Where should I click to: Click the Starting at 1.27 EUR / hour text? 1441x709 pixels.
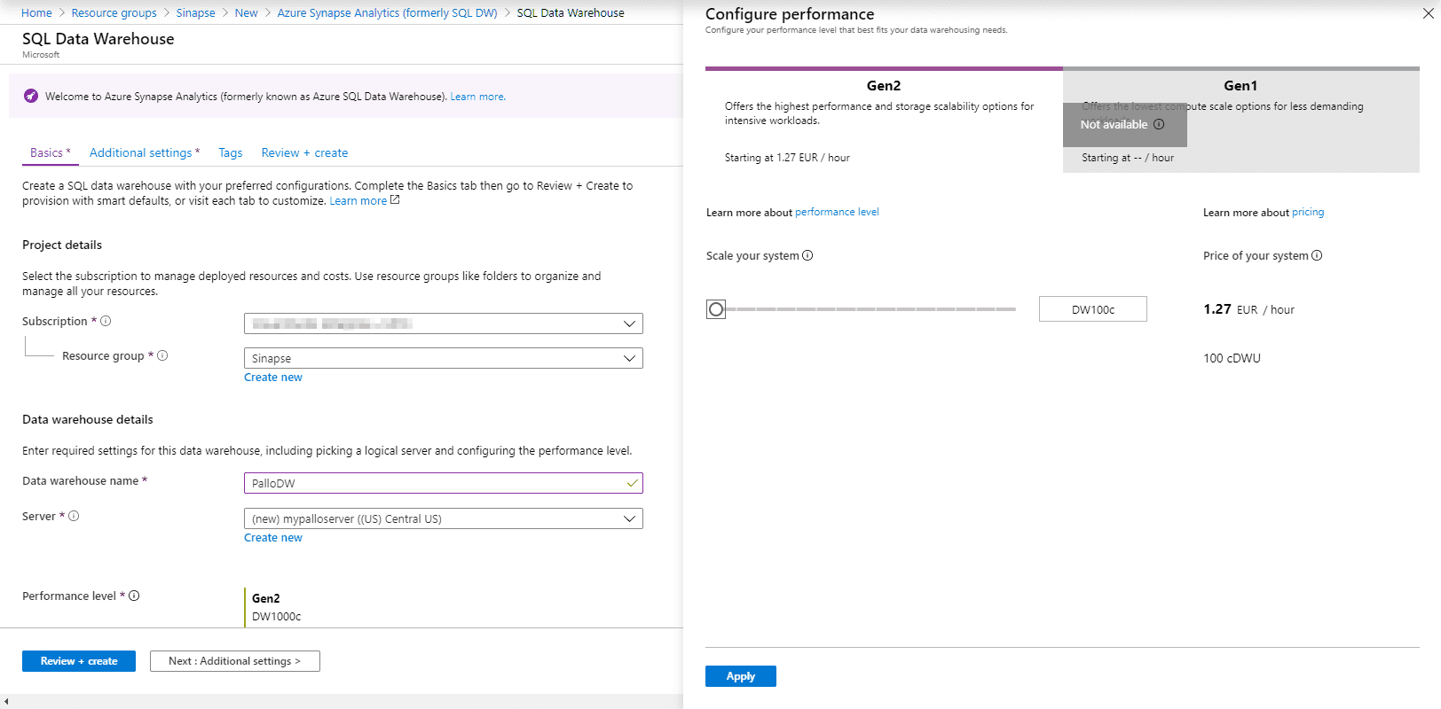tap(787, 158)
